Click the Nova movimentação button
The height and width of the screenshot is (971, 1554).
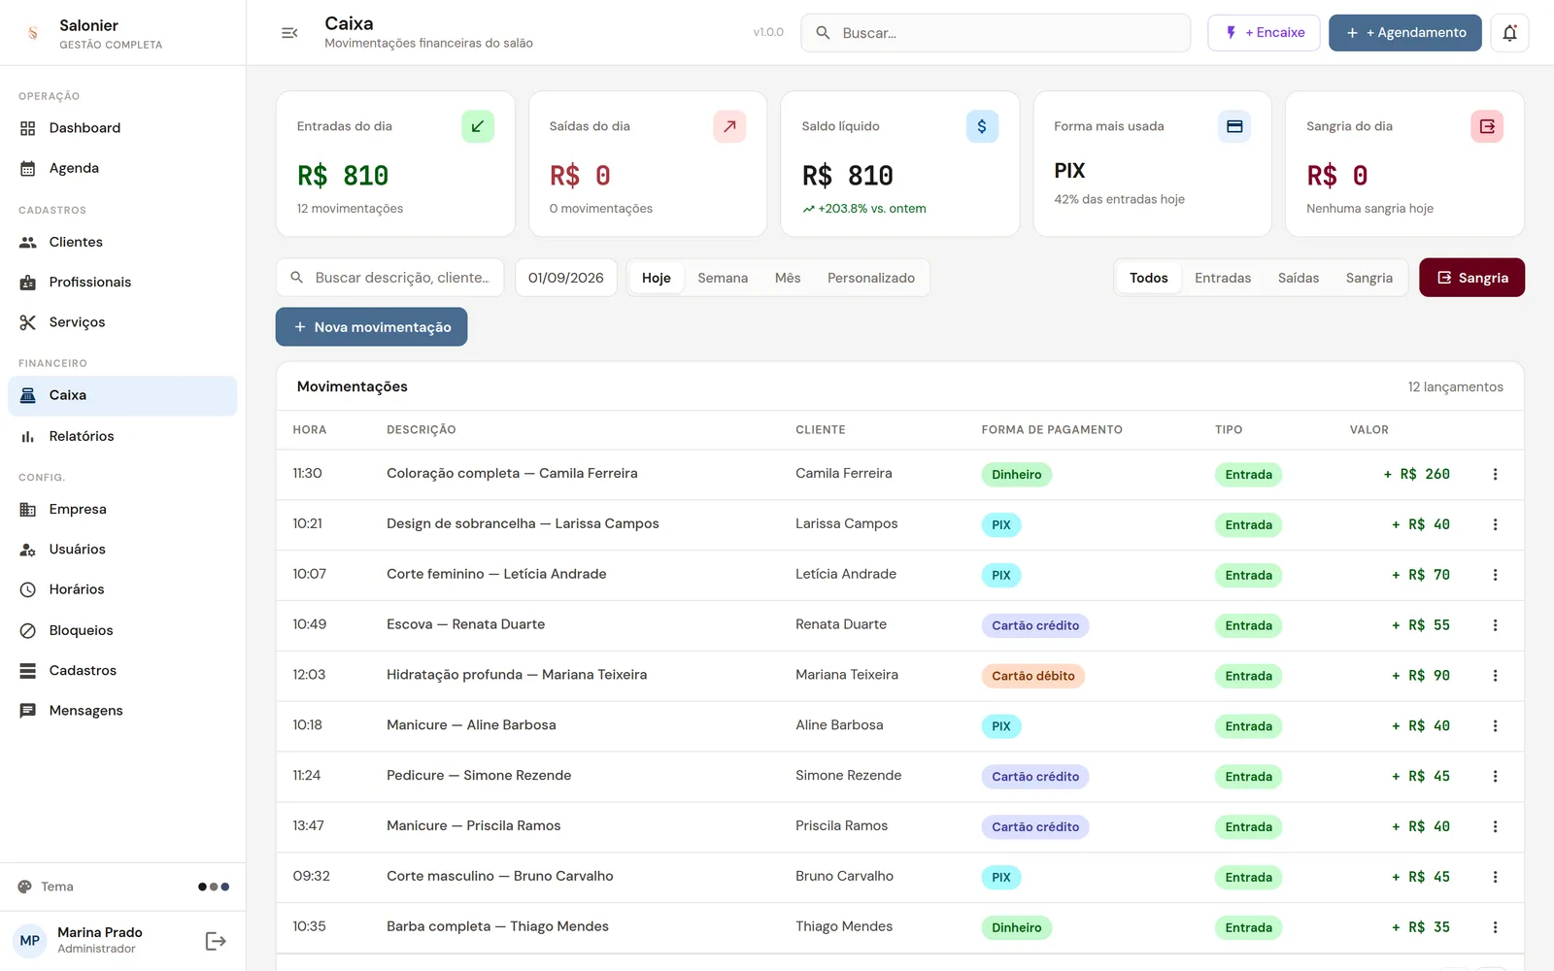coord(371,327)
